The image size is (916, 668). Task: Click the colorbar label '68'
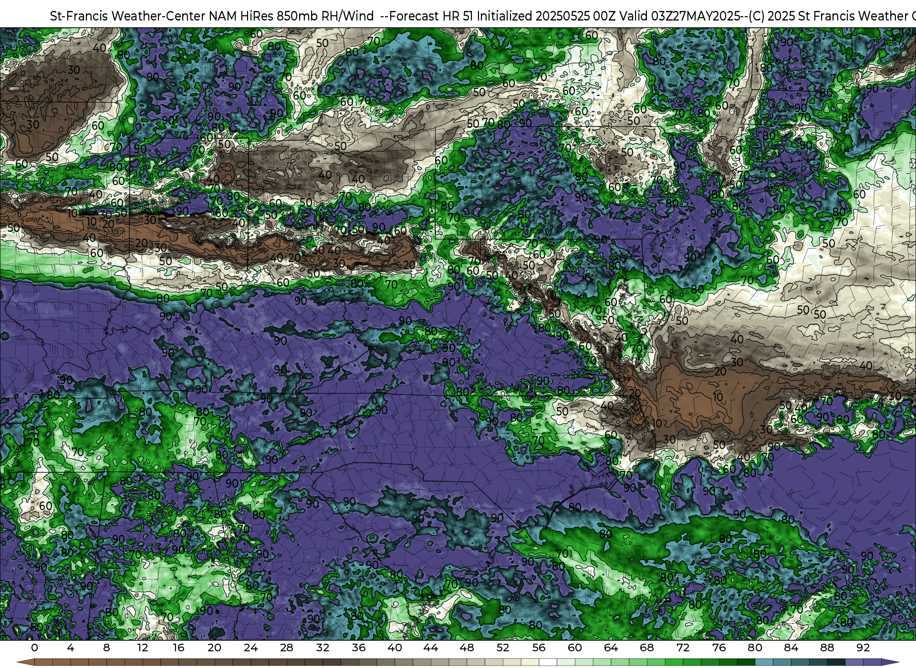tap(647, 647)
